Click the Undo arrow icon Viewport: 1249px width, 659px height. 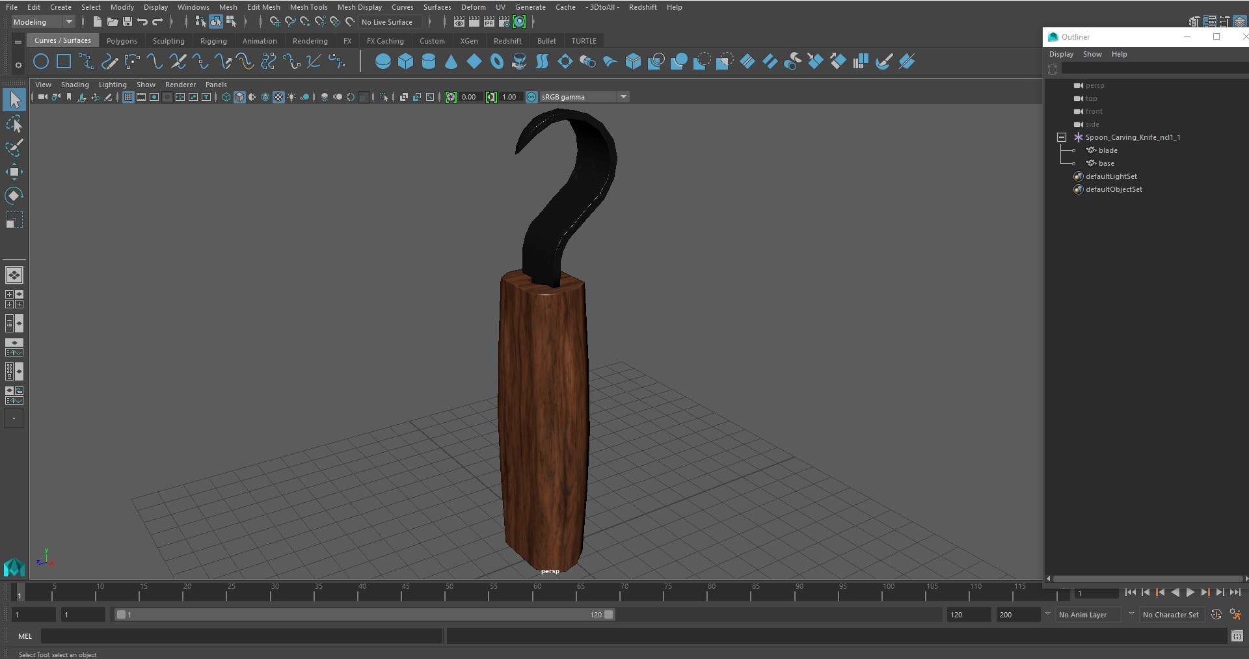point(142,21)
